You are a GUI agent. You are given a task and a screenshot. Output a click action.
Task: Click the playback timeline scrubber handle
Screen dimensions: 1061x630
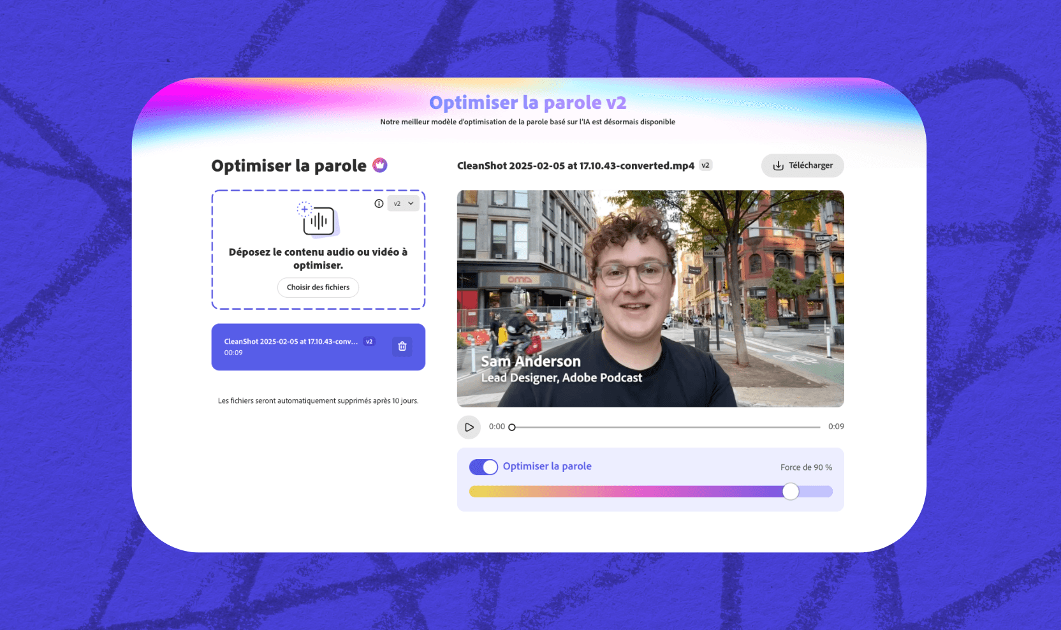click(x=511, y=427)
